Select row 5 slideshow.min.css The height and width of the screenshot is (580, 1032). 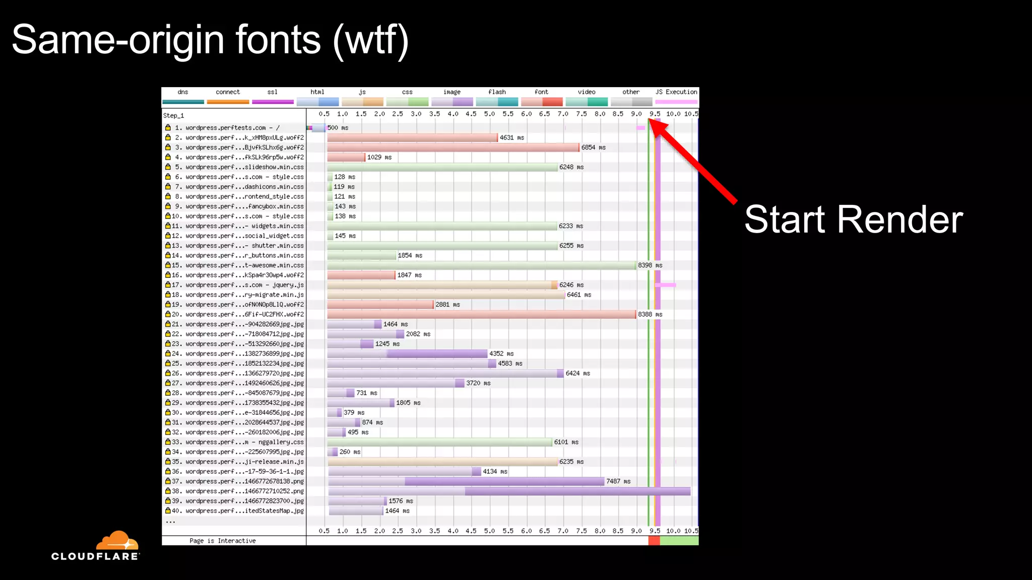coord(234,167)
